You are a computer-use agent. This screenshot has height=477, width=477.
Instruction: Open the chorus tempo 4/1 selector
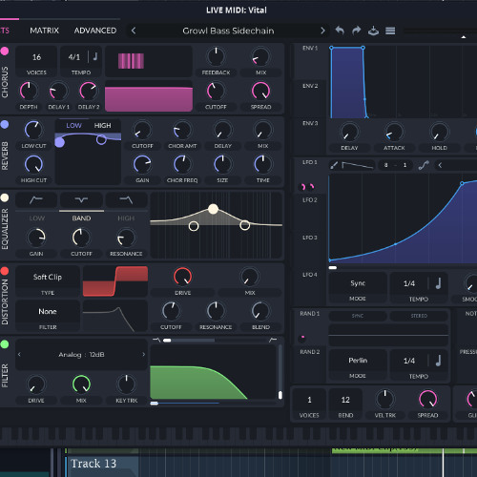(74, 57)
